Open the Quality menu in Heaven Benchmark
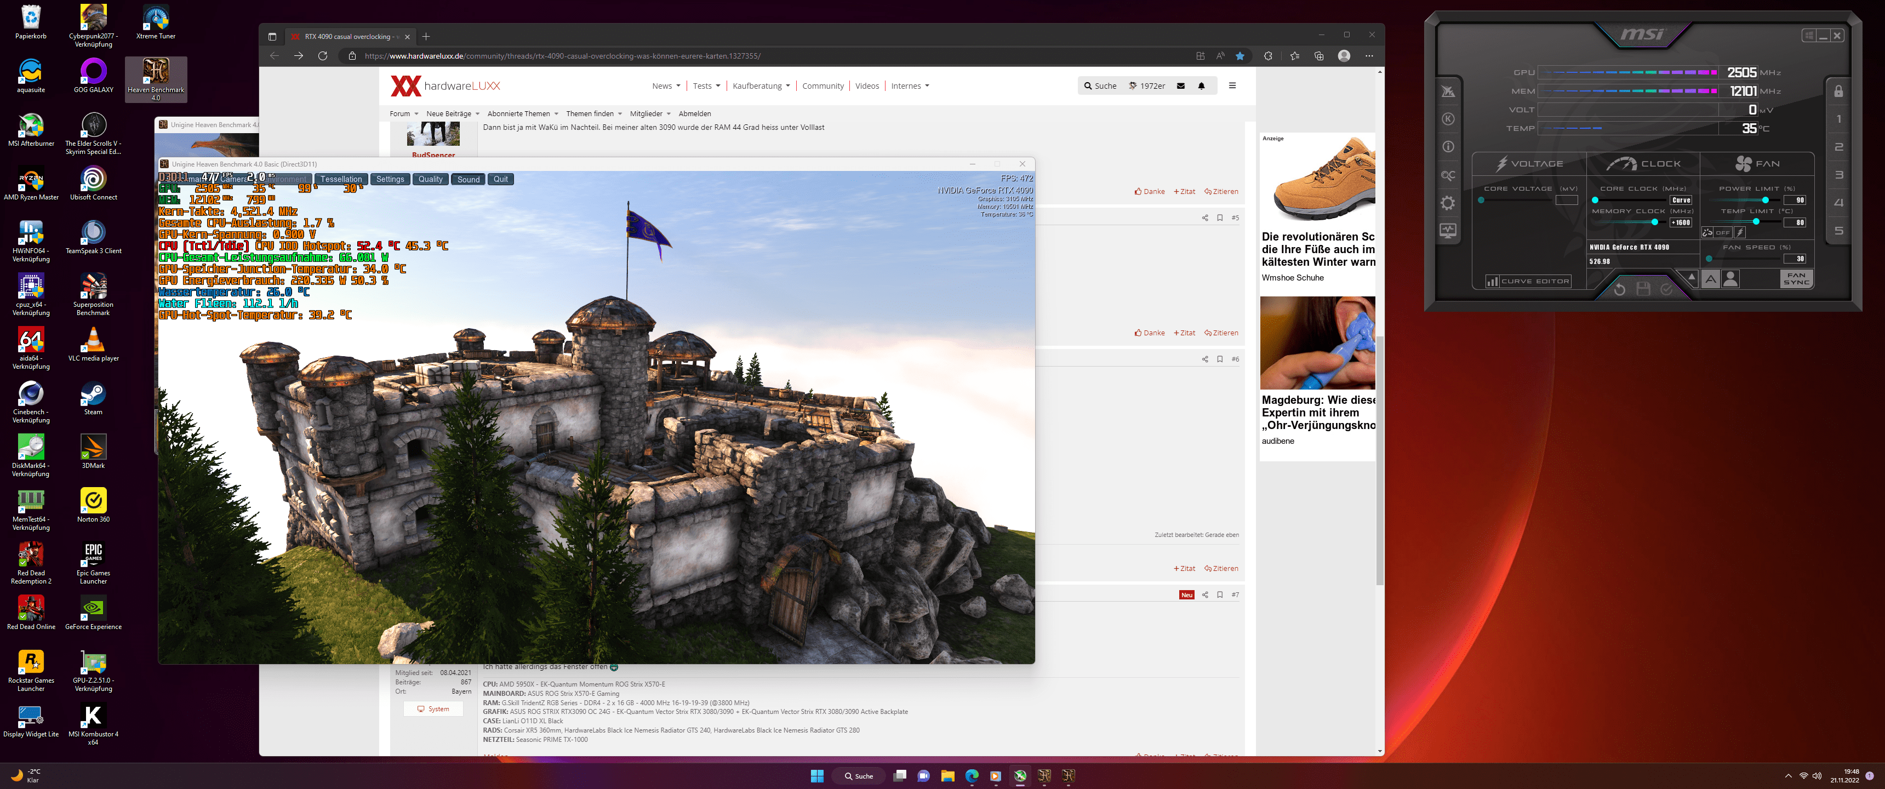 (430, 179)
